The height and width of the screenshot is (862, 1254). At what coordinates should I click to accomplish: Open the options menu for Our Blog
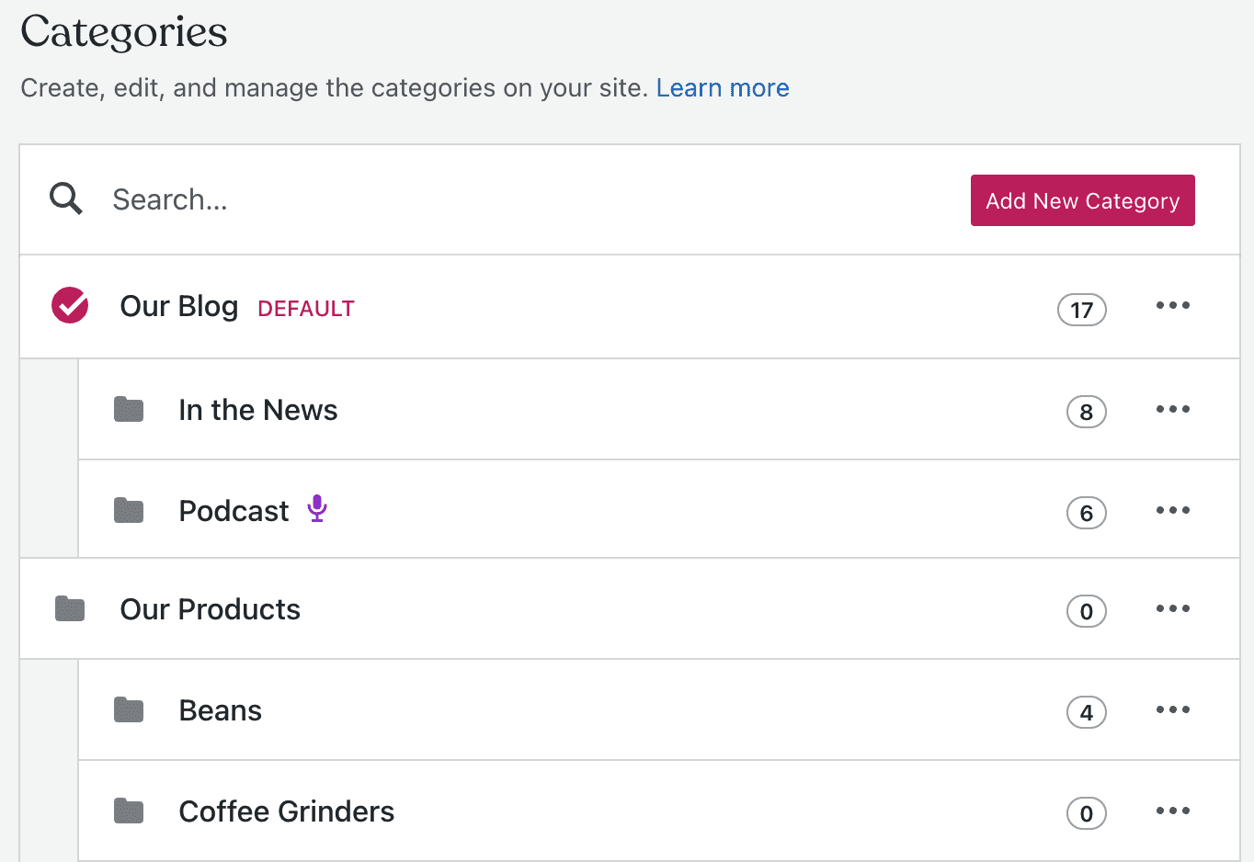(x=1172, y=305)
